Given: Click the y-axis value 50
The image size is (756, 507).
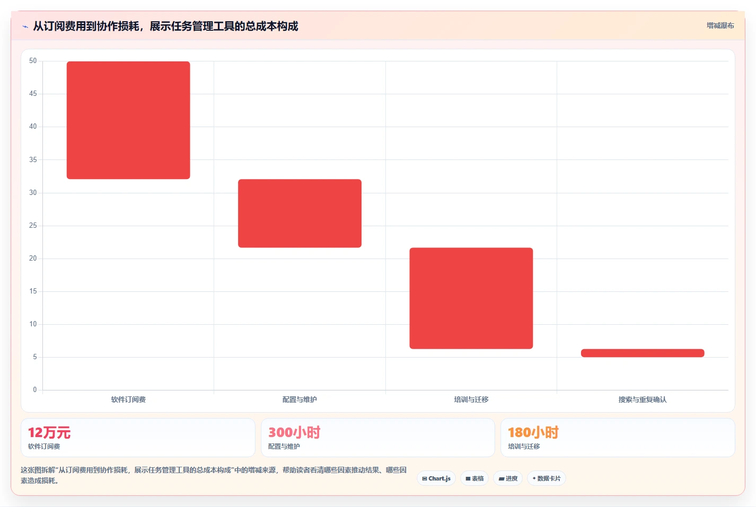Looking at the screenshot, I should point(33,61).
